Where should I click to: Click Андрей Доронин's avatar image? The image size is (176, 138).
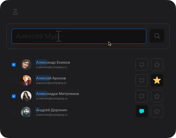[x=26, y=112]
